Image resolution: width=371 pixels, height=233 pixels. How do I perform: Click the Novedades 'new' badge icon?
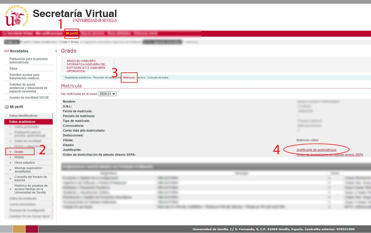[x=6, y=51]
